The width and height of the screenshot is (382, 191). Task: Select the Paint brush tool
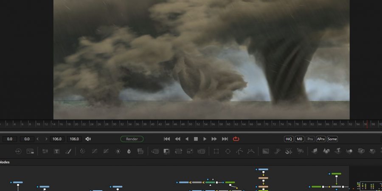(68, 151)
